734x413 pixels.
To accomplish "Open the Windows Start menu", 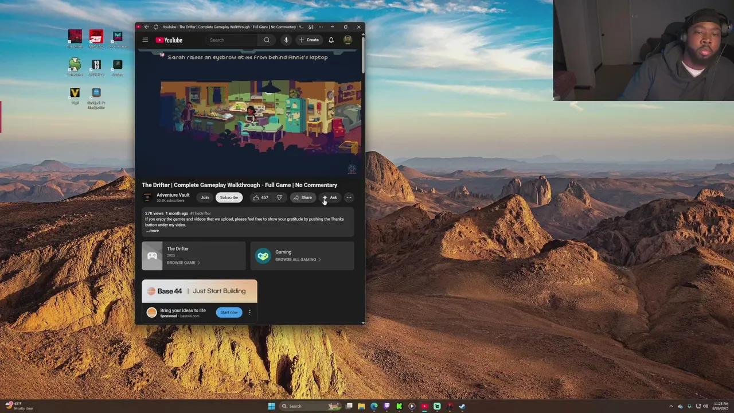I will coord(271,406).
